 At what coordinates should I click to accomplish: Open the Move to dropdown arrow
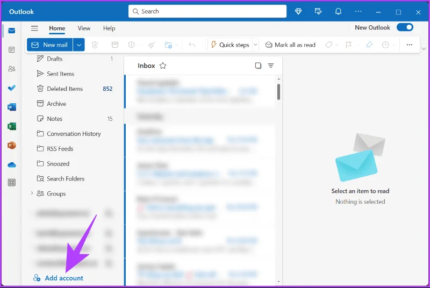coord(177,45)
